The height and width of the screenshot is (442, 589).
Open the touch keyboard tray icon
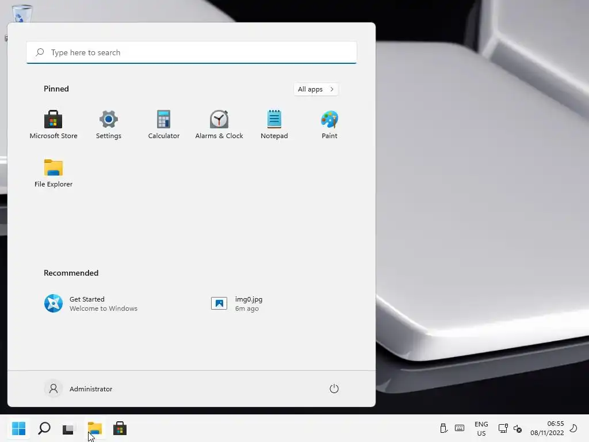[460, 428]
